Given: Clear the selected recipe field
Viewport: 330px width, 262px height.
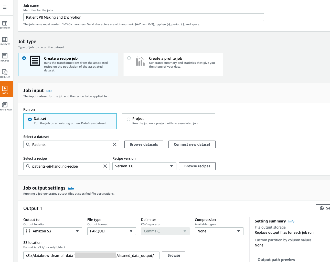Looking at the screenshot, I should click(x=105, y=166).
